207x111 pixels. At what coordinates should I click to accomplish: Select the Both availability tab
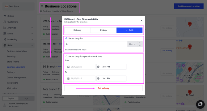(129, 30)
